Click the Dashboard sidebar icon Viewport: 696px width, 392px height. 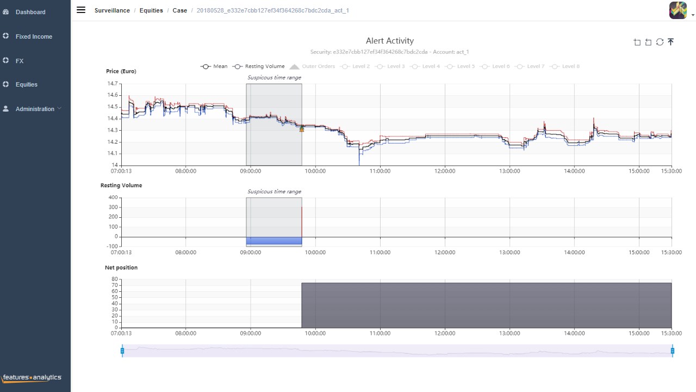tap(6, 11)
